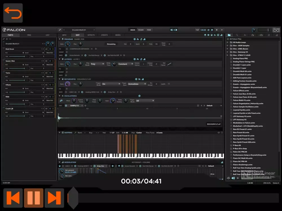
Task: Click the video progress scrubber handle
Action: (x=73, y=198)
